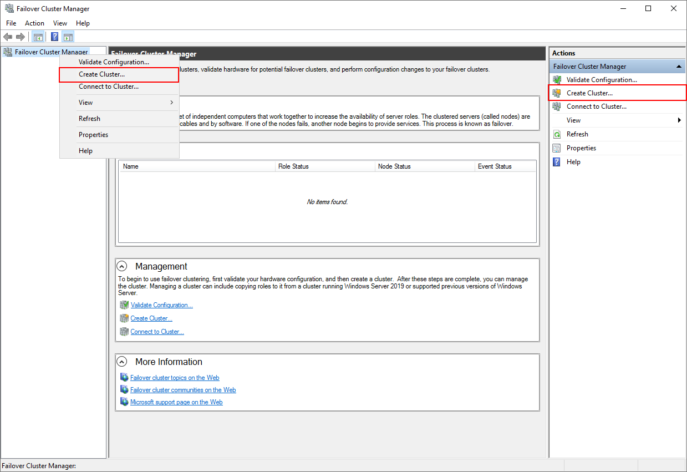Go forward using the toolbar Forward arrow
The width and height of the screenshot is (687, 472).
[x=21, y=37]
